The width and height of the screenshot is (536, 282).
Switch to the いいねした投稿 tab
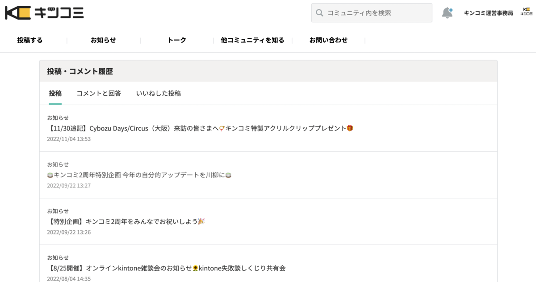point(158,93)
